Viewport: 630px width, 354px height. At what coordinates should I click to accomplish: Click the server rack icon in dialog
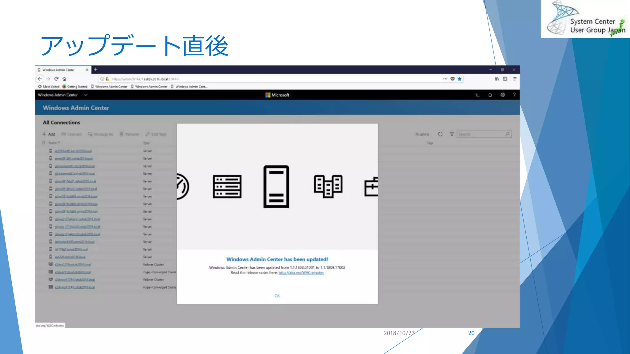[227, 187]
